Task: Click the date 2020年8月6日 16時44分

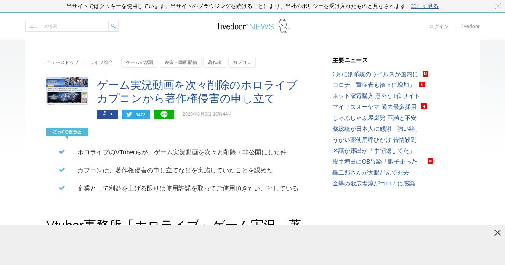Action: (x=207, y=114)
